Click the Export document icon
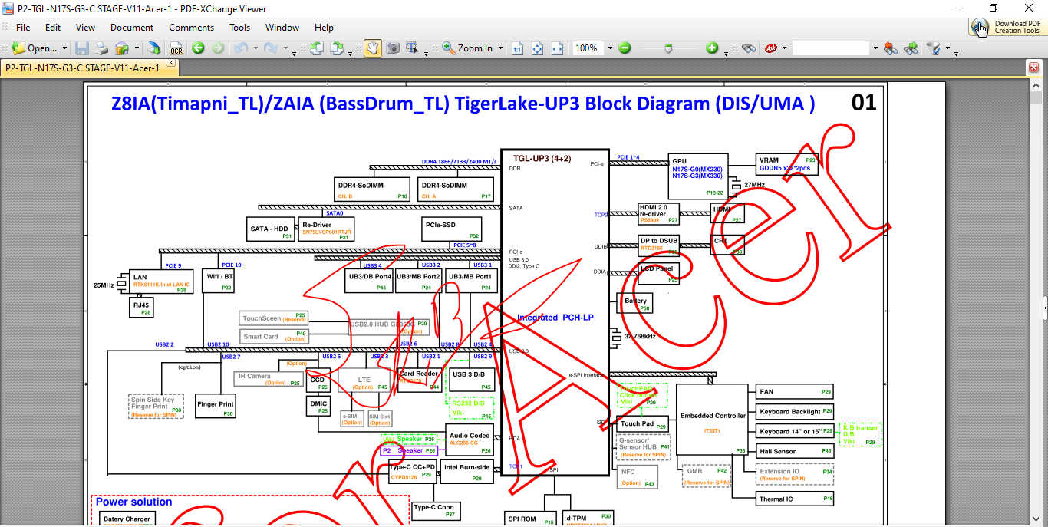This screenshot has width=1048, height=527. tap(154, 48)
